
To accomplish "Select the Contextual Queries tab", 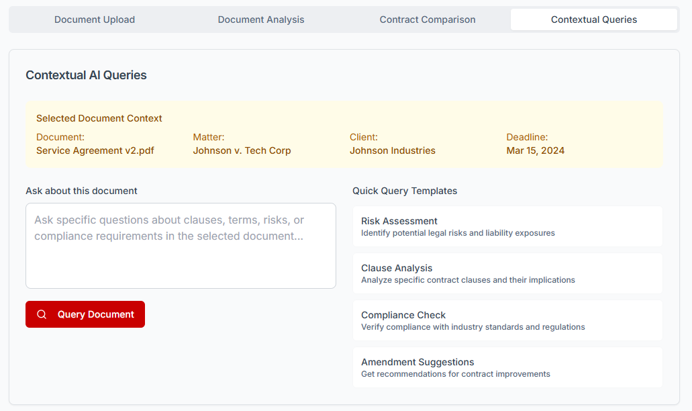I will pyautogui.click(x=594, y=19).
